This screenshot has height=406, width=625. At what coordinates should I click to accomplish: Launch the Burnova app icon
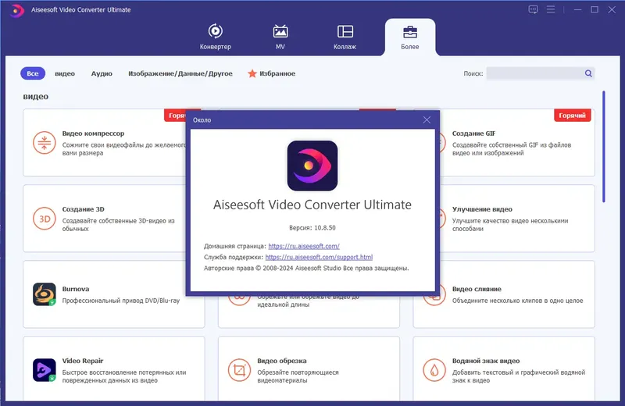pyautogui.click(x=45, y=294)
